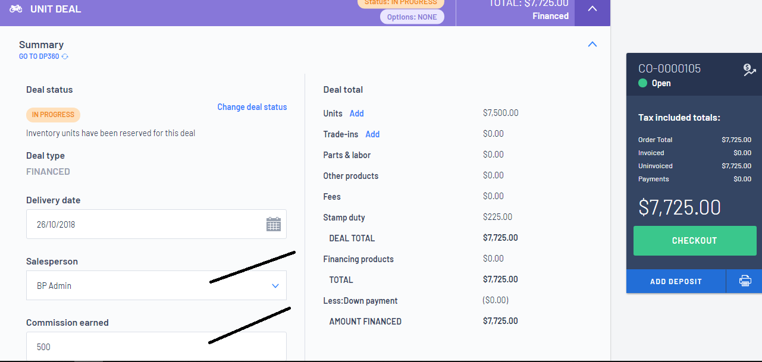Click the Status: IN PROGRESS header badge
This screenshot has width=762, height=362.
[400, 2]
